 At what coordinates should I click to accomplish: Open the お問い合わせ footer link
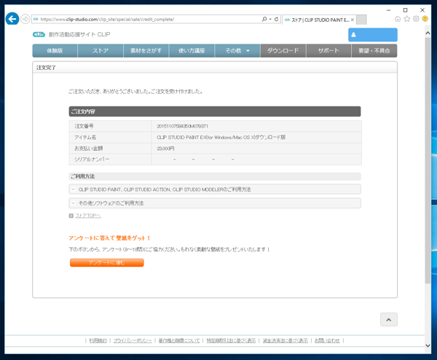(327, 340)
